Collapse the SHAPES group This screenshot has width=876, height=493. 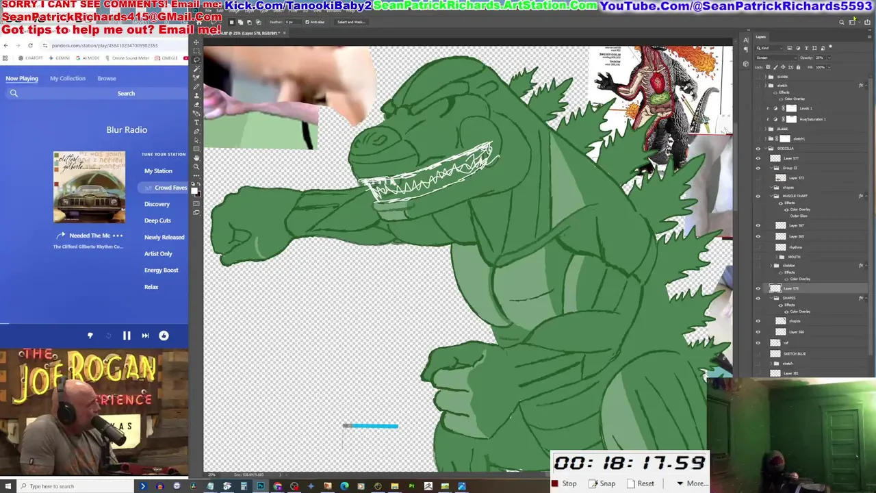[x=771, y=298]
